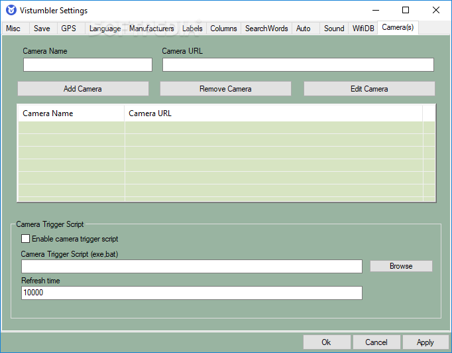Switch to the WifiDB tab
452x353 pixels.
point(363,29)
